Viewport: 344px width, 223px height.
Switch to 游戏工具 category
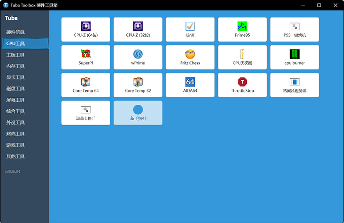coord(25,145)
